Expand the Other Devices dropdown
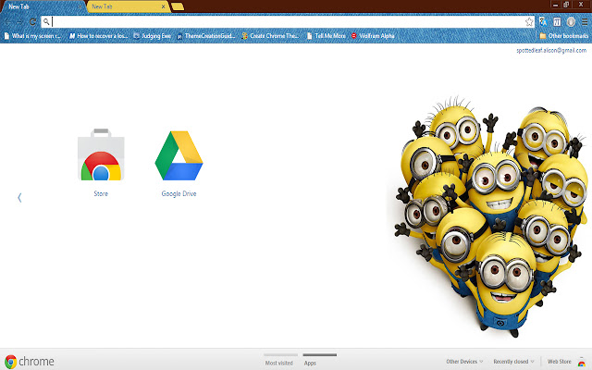This screenshot has height=370, width=592. coord(464,362)
